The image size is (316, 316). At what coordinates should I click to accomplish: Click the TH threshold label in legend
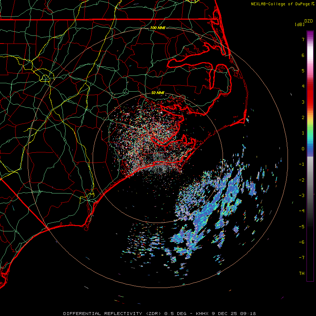point(302,274)
